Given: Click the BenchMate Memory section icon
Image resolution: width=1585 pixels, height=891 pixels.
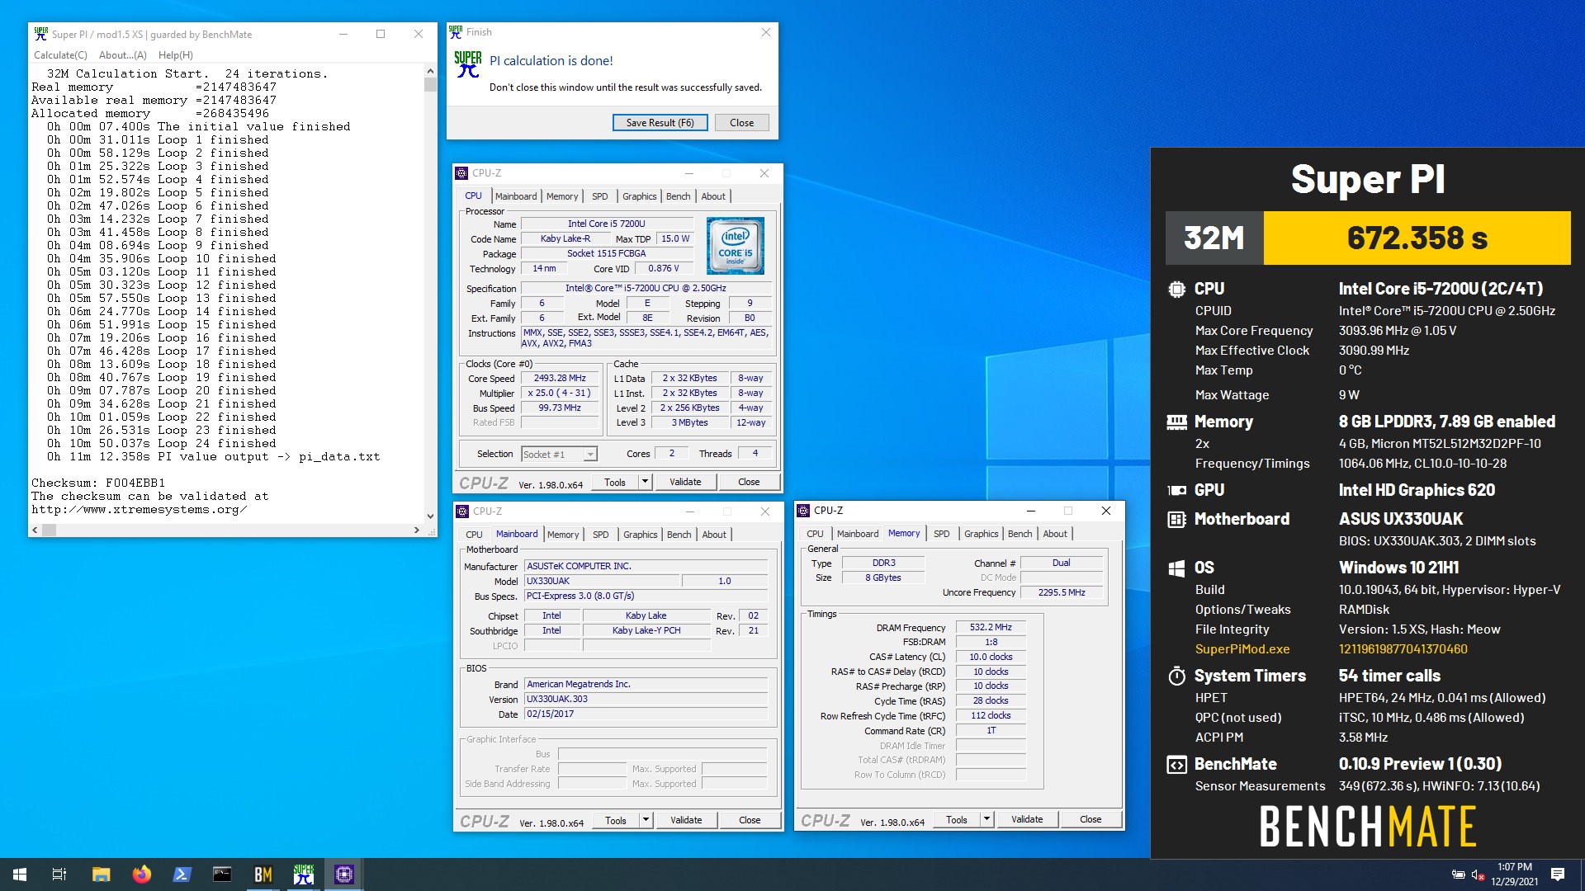Looking at the screenshot, I should [x=1176, y=422].
